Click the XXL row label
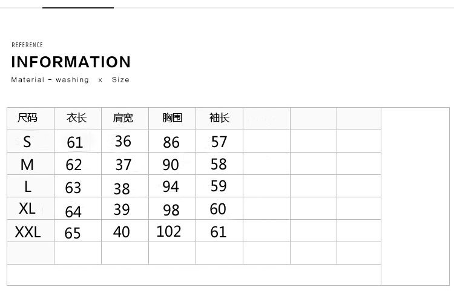Image resolution: width=454 pixels, height=293 pixels. (x=28, y=231)
